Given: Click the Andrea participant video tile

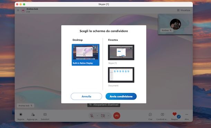Looking at the screenshot, I should coord(175,24).
